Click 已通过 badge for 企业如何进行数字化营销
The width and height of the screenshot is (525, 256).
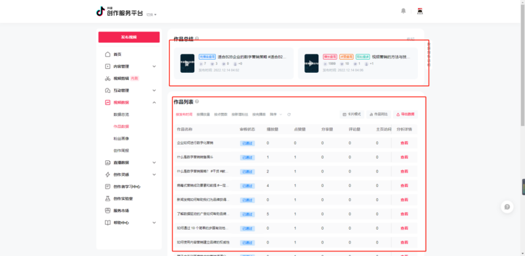coord(247,143)
